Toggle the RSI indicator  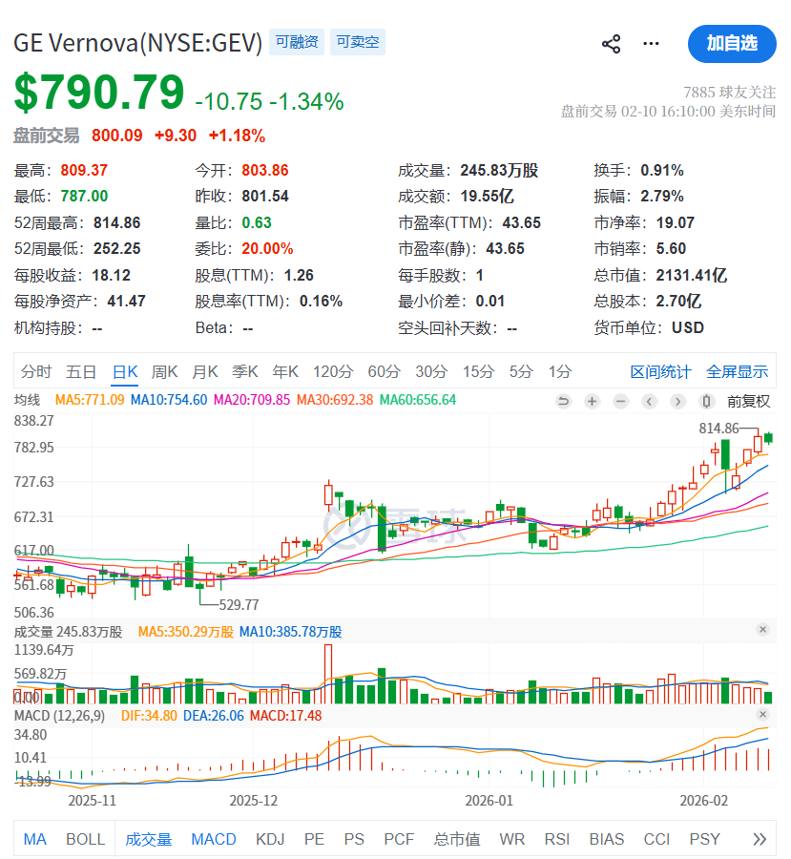(x=557, y=839)
